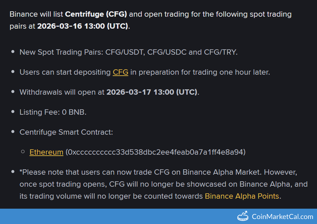Click the CoinMarketCal logo icon
Viewport: 317px width, 224px height.
point(243,216)
